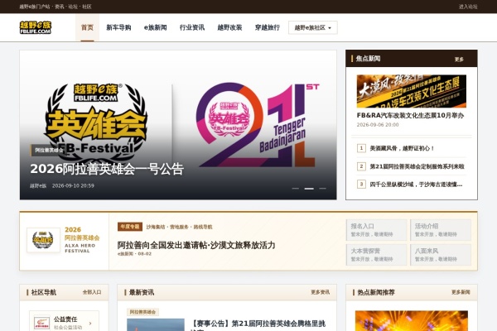Select the first carousel indicator dash
The width and height of the screenshot is (497, 331).
(x=296, y=189)
